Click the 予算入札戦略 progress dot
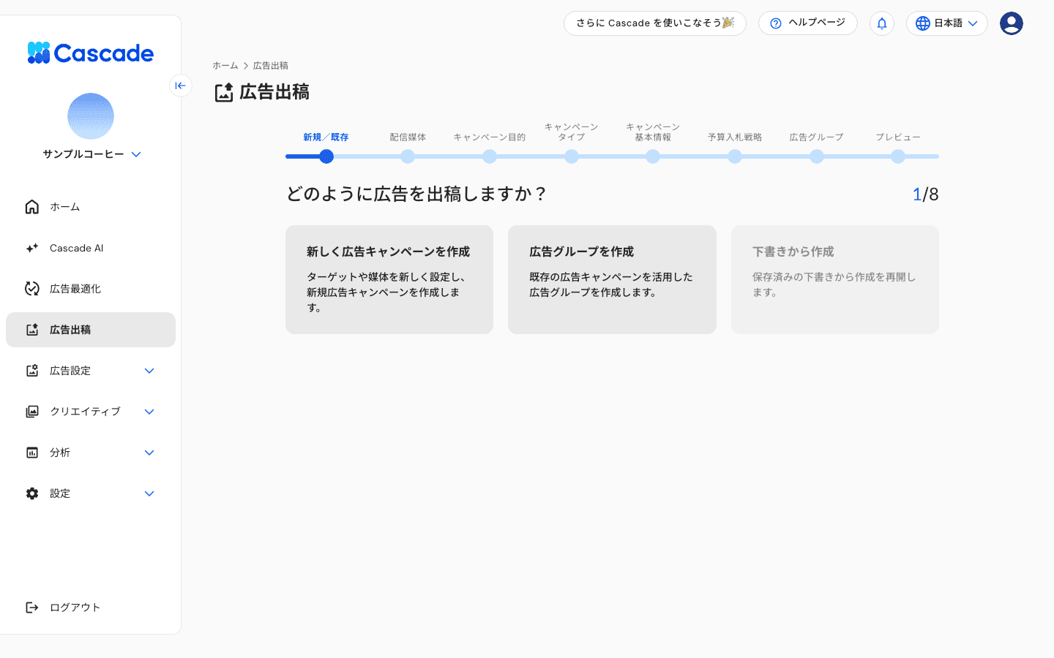This screenshot has height=658, width=1054. point(735,156)
